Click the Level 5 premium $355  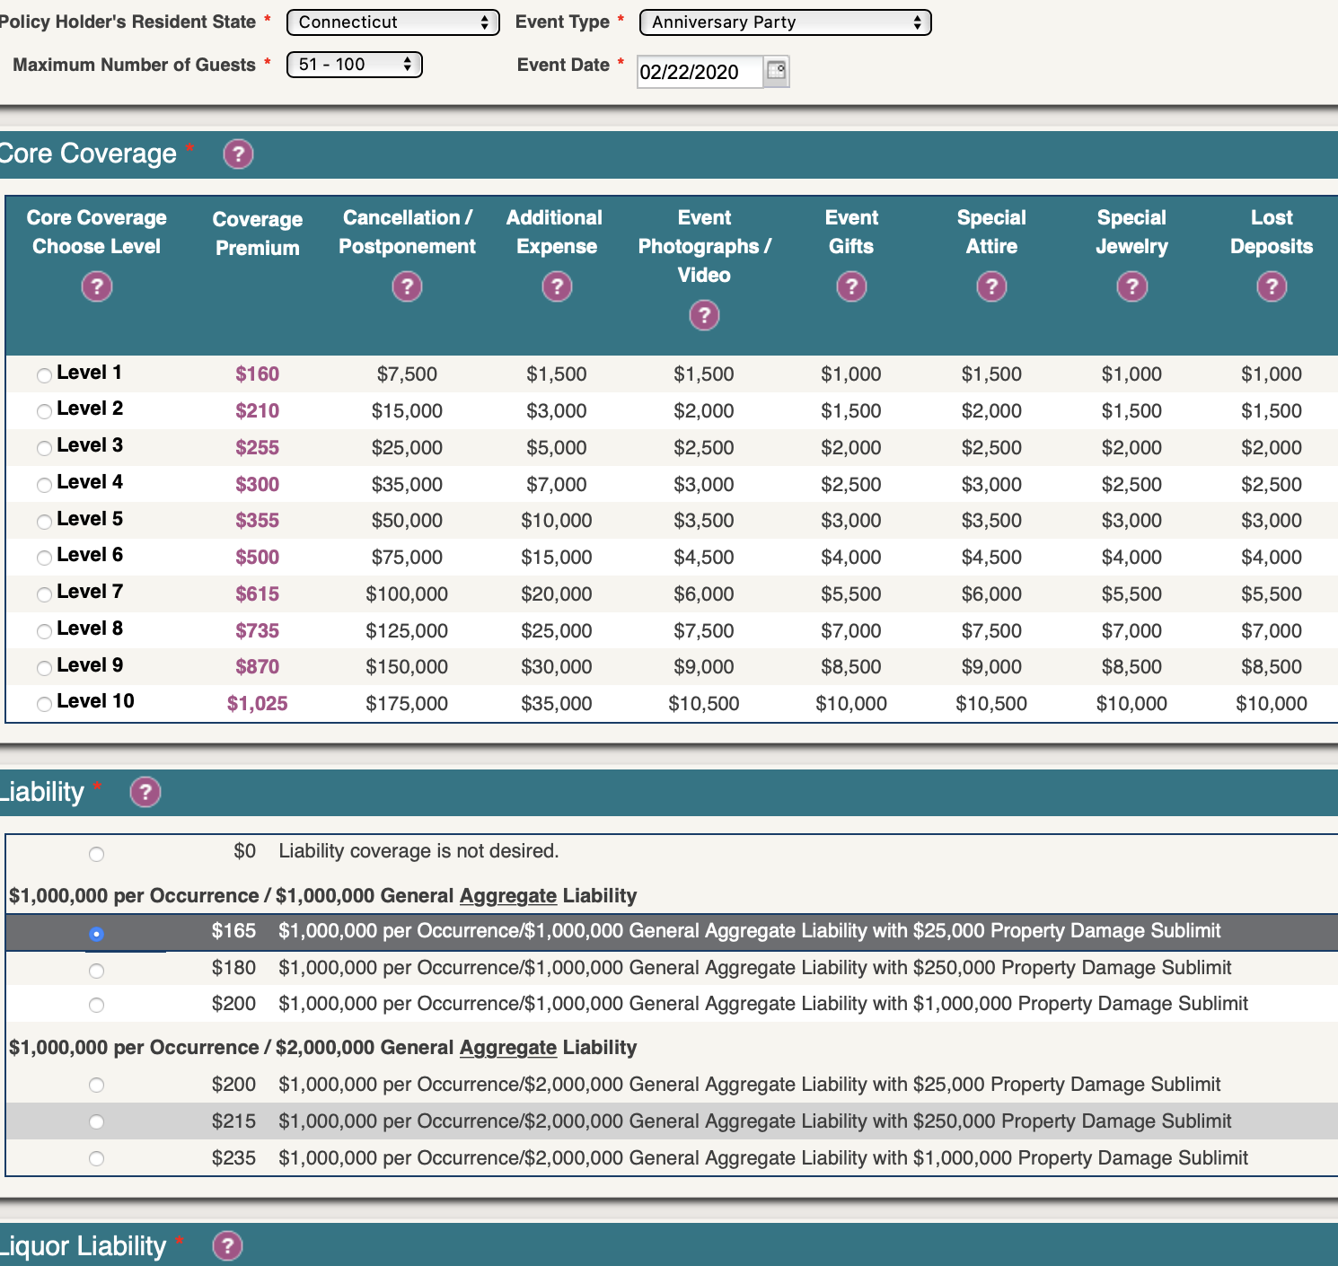point(258,521)
